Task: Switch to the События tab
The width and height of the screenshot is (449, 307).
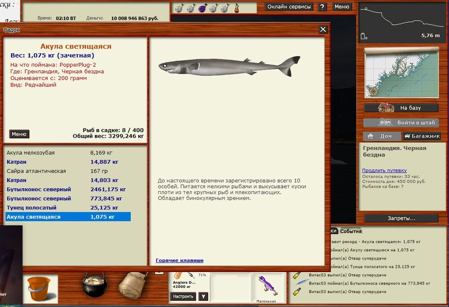Action: (351, 231)
